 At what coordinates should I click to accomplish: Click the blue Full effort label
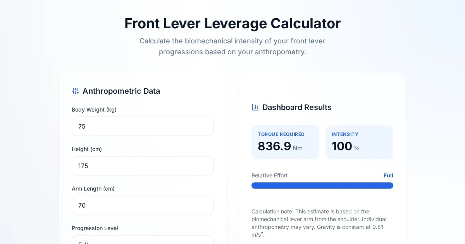pos(388,175)
